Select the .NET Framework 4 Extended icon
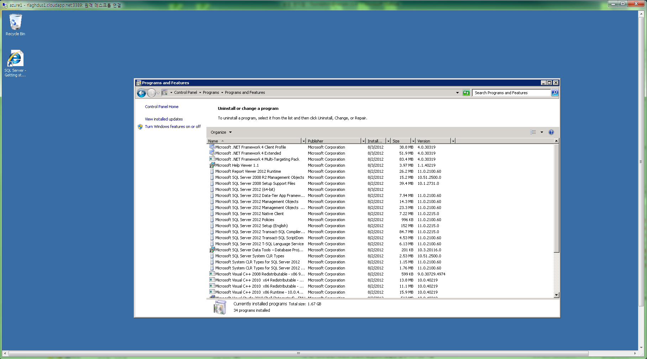The width and height of the screenshot is (647, 359). point(212,153)
